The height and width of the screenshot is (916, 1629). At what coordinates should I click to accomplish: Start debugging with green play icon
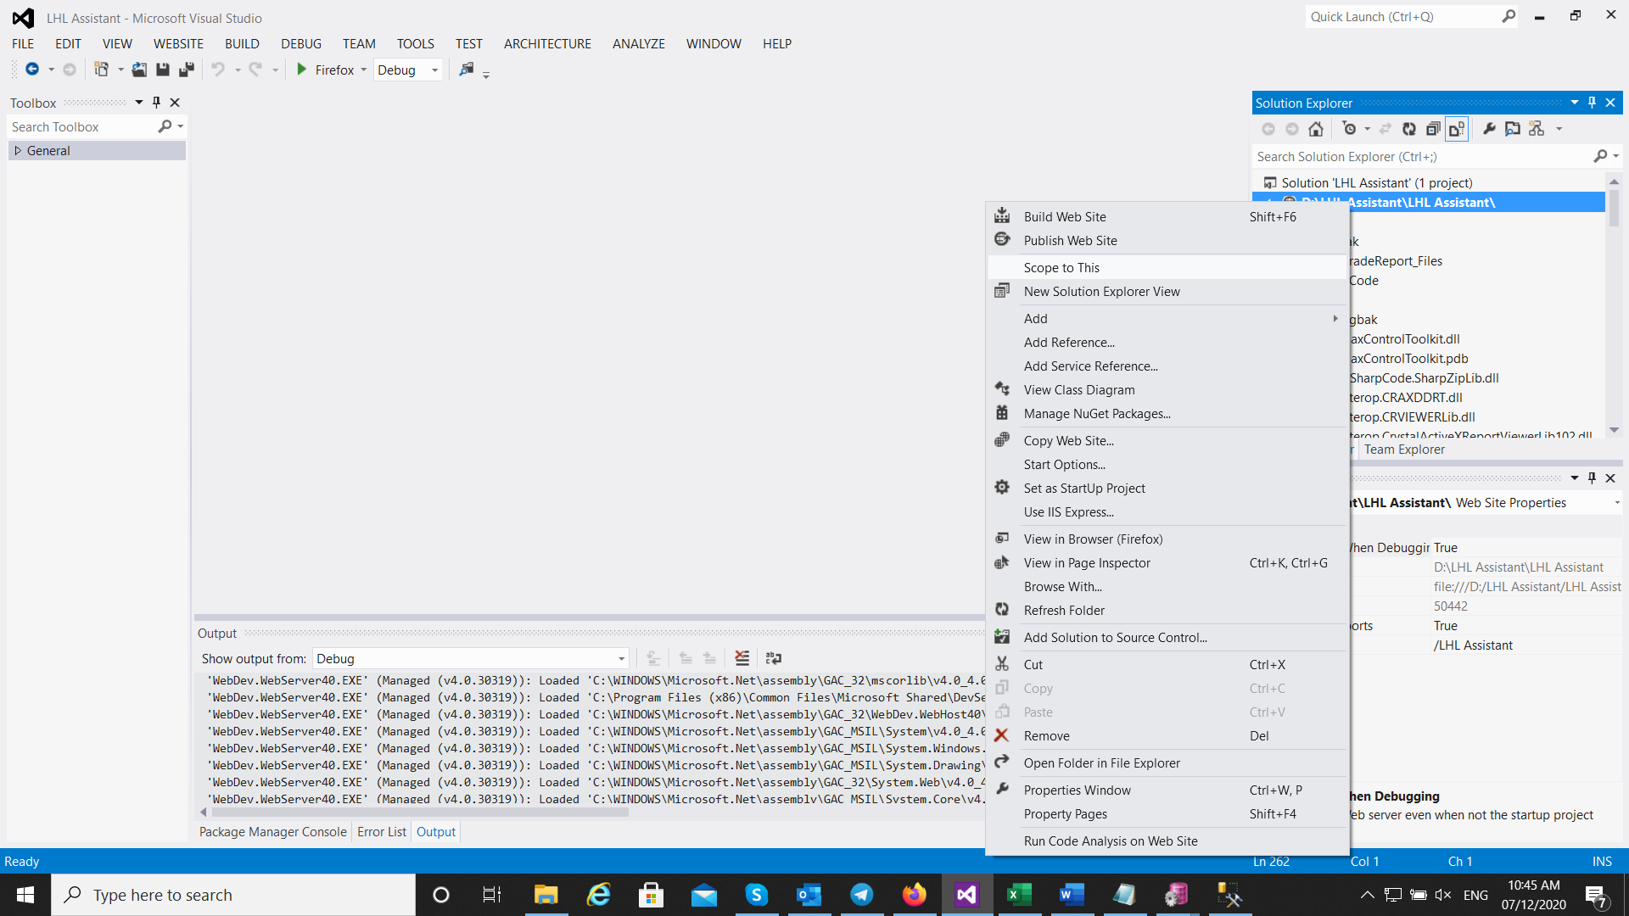(301, 70)
